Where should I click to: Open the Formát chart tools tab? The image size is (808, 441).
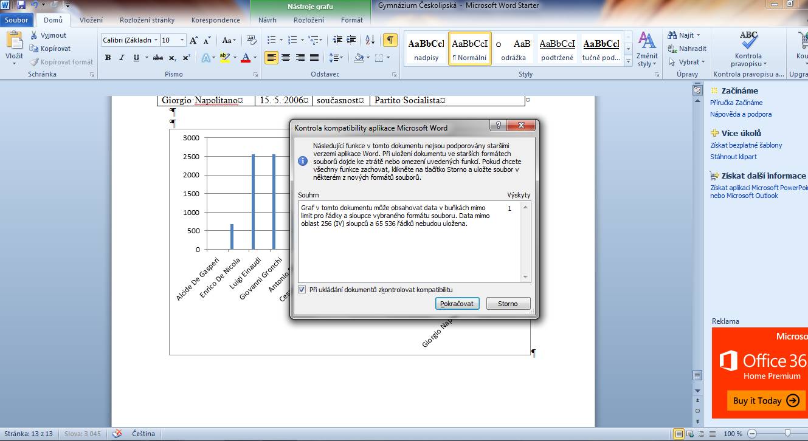[352, 20]
